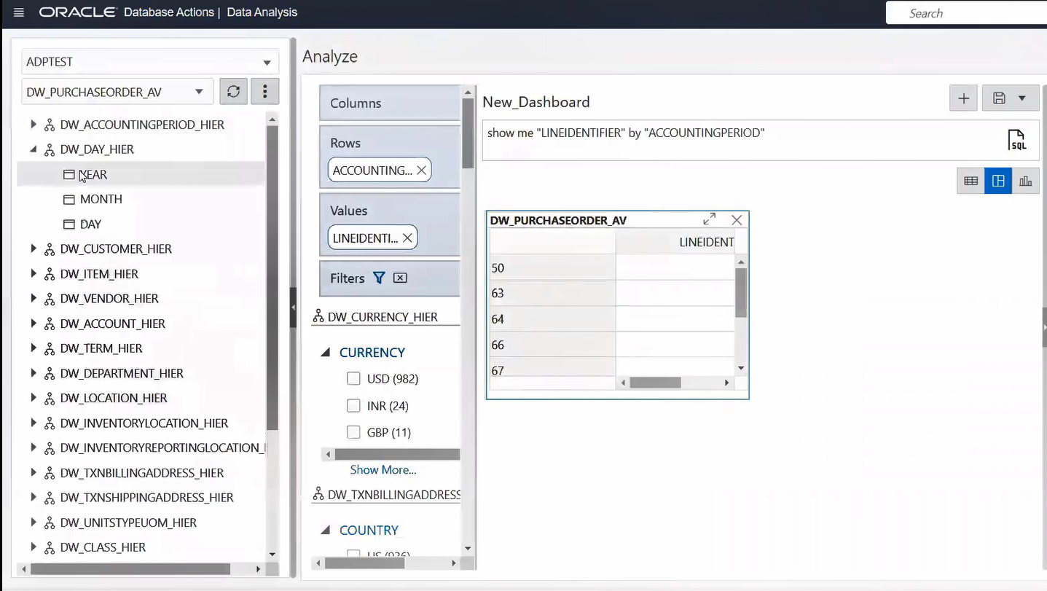Check the GBP currency filter
The image size is (1047, 591).
tap(354, 432)
